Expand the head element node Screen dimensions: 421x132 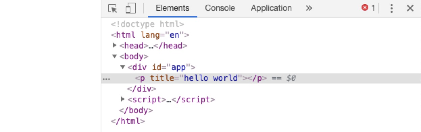click(114, 45)
